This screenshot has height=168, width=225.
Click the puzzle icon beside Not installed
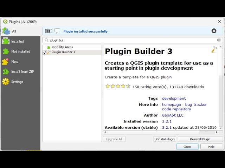tap(6, 51)
